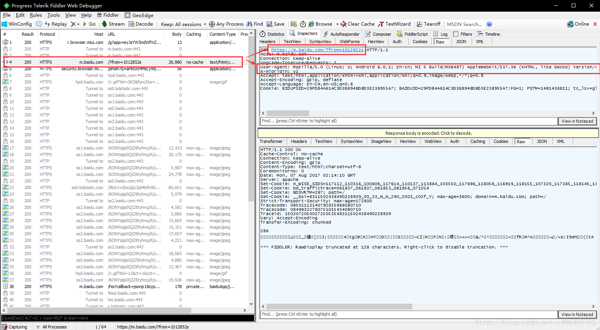
Task: Switch to the FiddlerScript tab
Action: pos(412,34)
